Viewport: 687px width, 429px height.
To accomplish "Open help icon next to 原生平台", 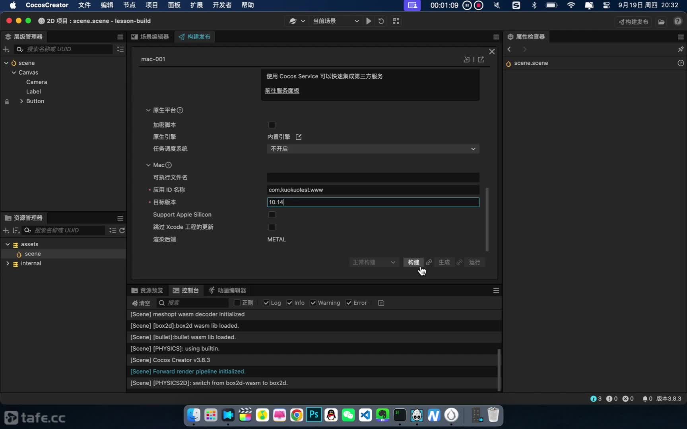I will coord(180,110).
